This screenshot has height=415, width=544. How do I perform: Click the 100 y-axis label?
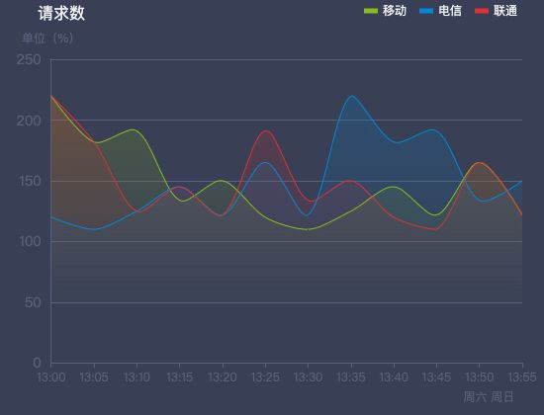pyautogui.click(x=31, y=241)
